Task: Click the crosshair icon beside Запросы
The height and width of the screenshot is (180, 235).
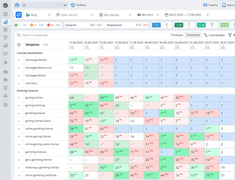Action: click(x=19, y=44)
